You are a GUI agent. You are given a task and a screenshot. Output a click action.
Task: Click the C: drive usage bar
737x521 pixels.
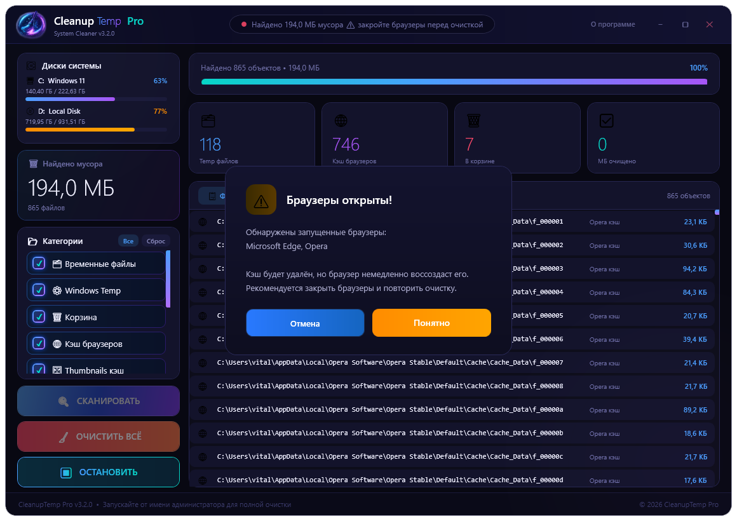click(x=97, y=99)
